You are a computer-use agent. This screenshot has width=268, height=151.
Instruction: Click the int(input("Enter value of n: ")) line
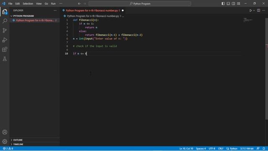click(x=100, y=39)
